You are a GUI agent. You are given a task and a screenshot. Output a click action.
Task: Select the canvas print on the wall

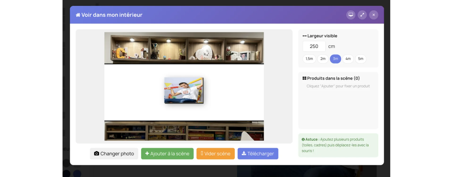pyautogui.click(x=184, y=90)
